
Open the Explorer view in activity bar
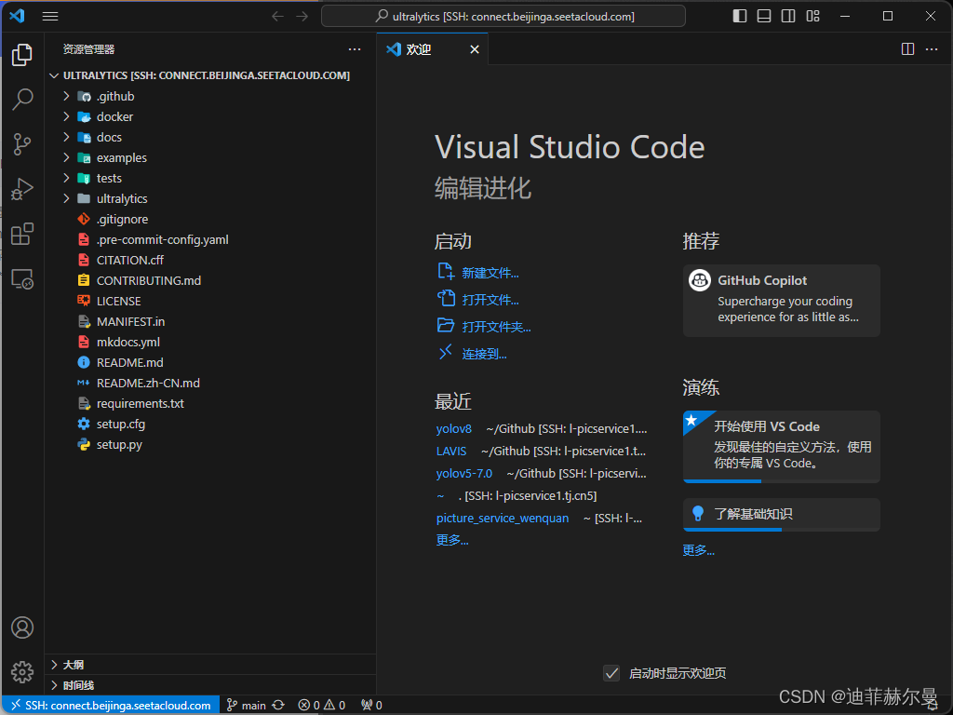(x=22, y=55)
